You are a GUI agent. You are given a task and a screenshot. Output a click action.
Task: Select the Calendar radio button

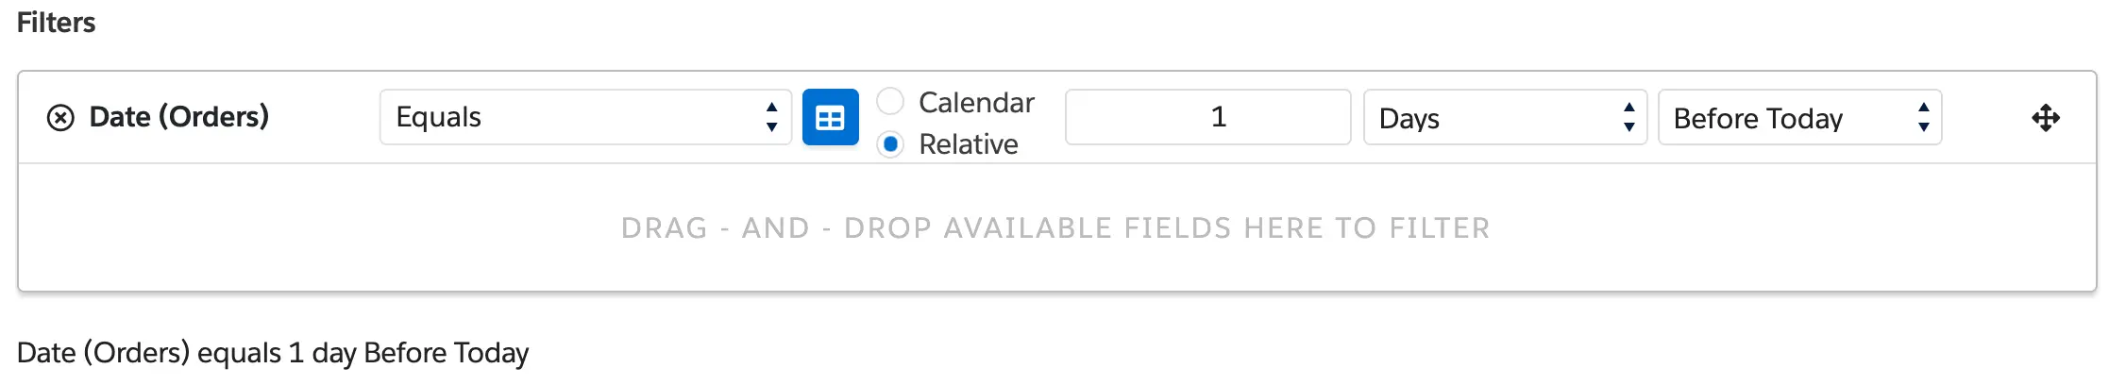(890, 101)
